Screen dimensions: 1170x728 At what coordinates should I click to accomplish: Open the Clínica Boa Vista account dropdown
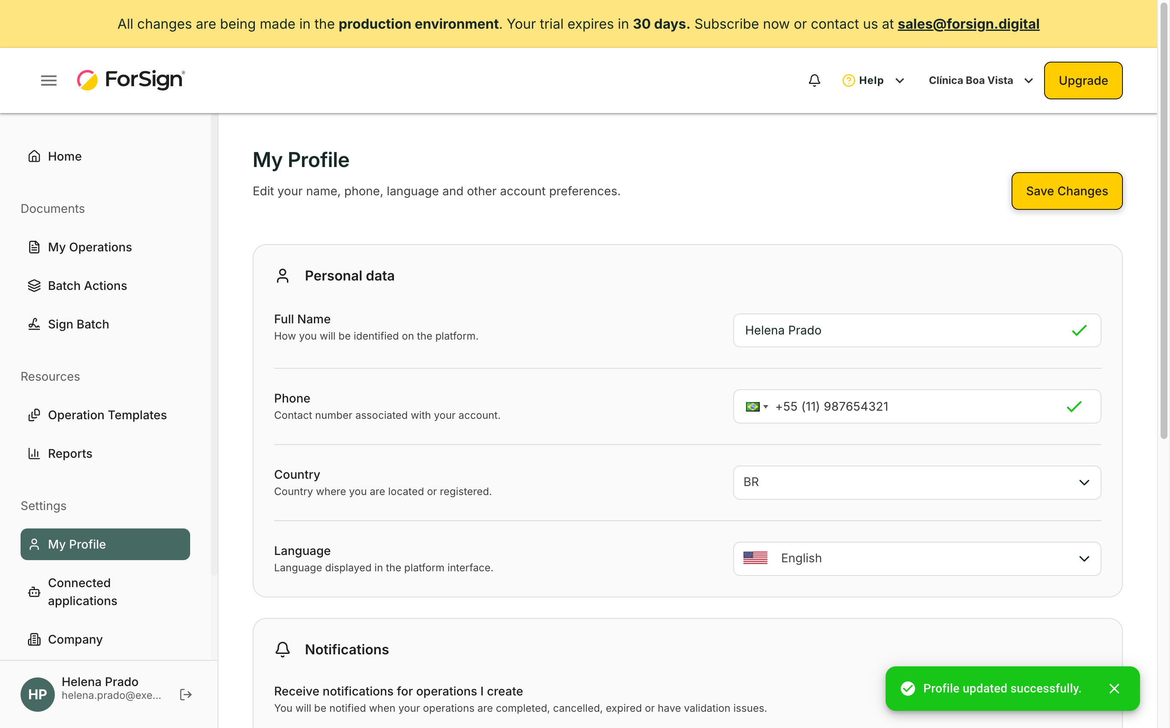click(x=980, y=81)
